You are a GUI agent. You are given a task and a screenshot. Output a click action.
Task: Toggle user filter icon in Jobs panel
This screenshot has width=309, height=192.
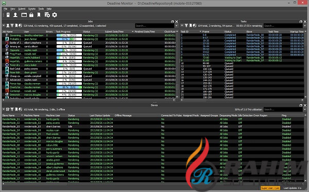(8, 26)
